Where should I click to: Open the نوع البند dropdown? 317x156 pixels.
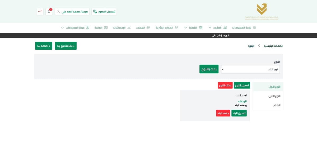point(250,69)
